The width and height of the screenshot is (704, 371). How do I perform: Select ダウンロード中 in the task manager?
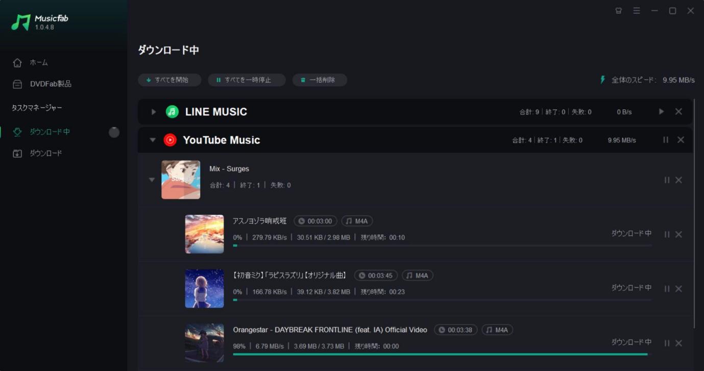(x=42, y=132)
